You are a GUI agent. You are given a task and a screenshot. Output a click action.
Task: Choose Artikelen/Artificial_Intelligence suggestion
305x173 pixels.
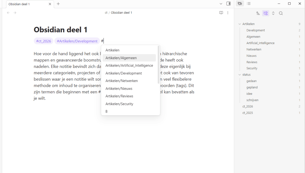click(x=129, y=65)
